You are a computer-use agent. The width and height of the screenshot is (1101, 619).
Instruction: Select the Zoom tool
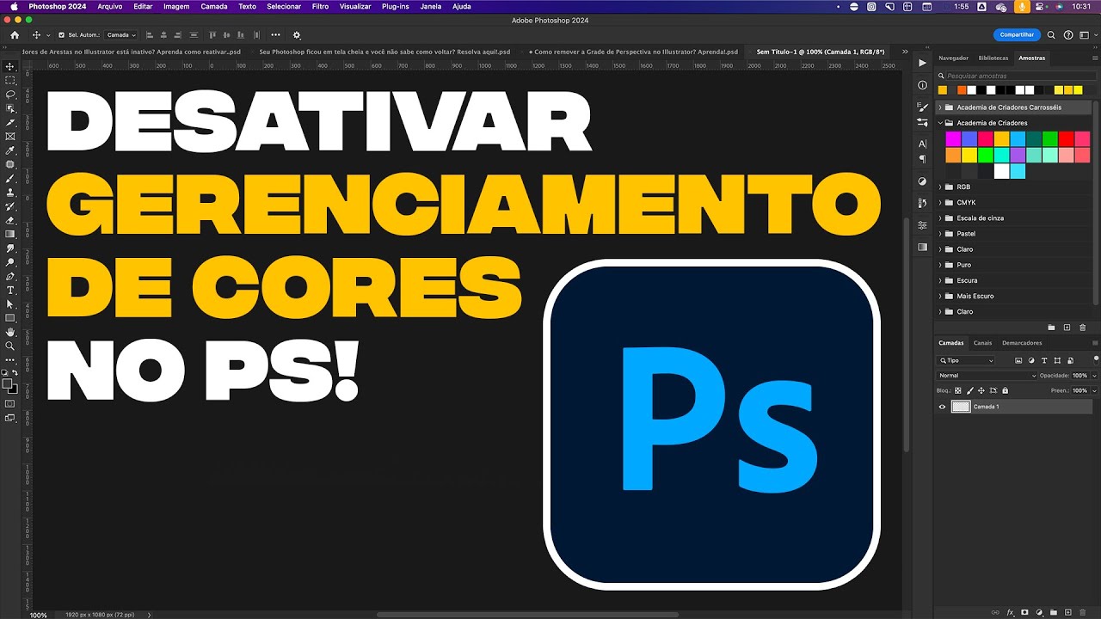10,346
